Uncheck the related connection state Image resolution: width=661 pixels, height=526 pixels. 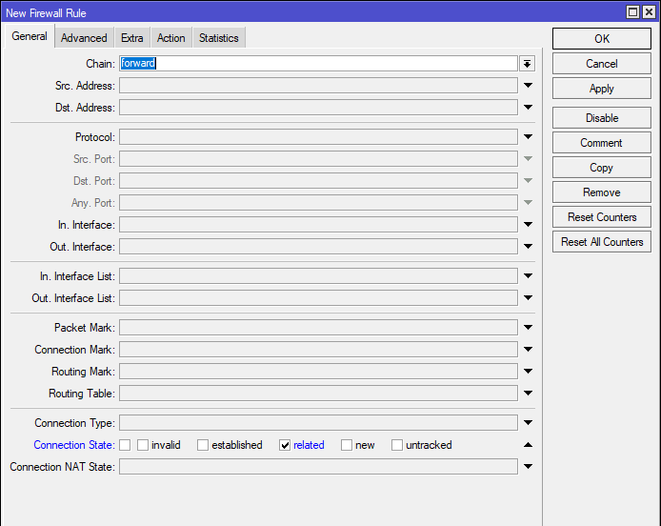tap(285, 445)
